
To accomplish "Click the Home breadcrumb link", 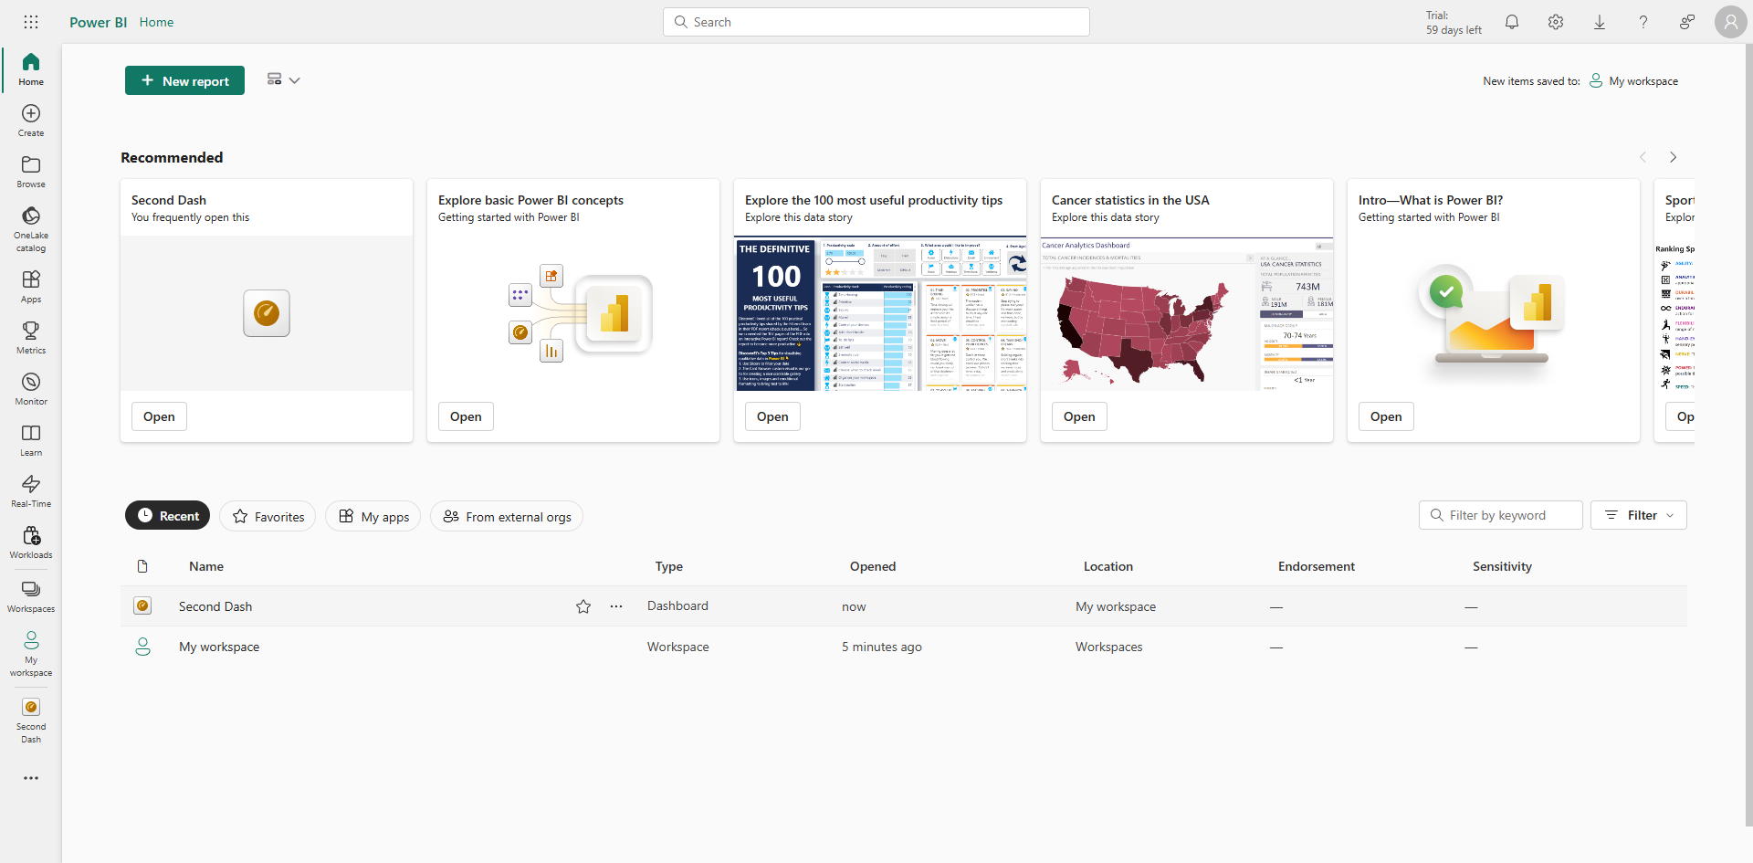I will [x=156, y=22].
